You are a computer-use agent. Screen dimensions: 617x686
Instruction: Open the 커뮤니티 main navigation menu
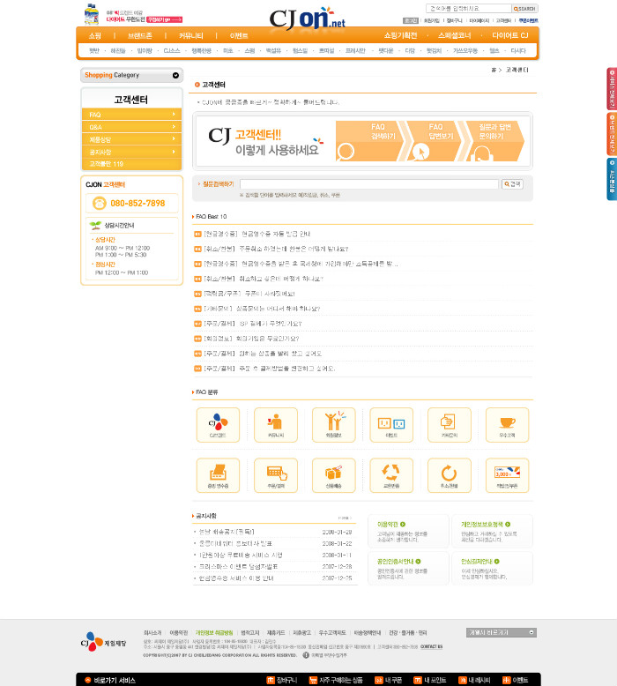(x=191, y=35)
